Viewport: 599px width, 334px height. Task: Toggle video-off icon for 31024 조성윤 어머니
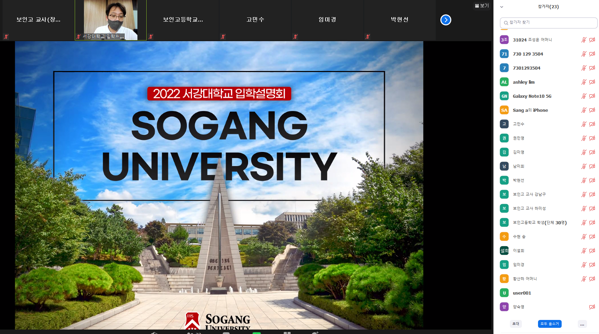[592, 40]
